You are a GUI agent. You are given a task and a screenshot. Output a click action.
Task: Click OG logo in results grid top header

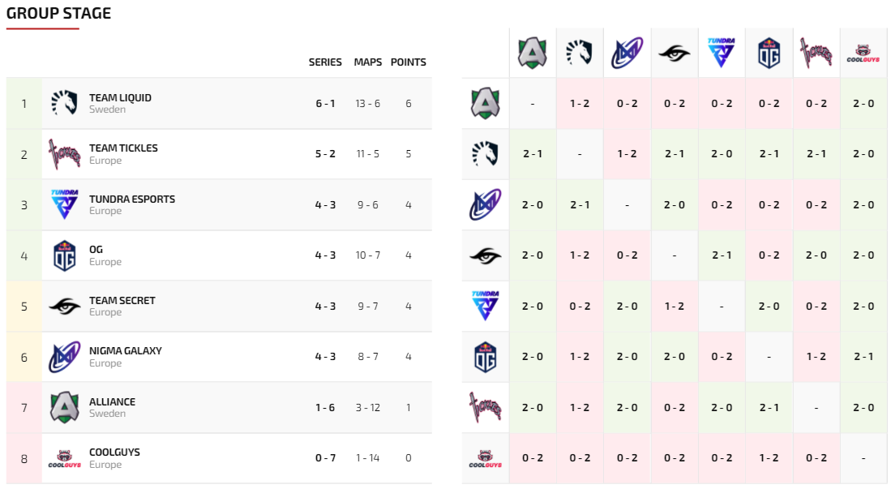coord(769,53)
